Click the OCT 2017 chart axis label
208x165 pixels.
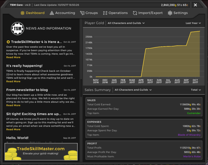(195, 81)
